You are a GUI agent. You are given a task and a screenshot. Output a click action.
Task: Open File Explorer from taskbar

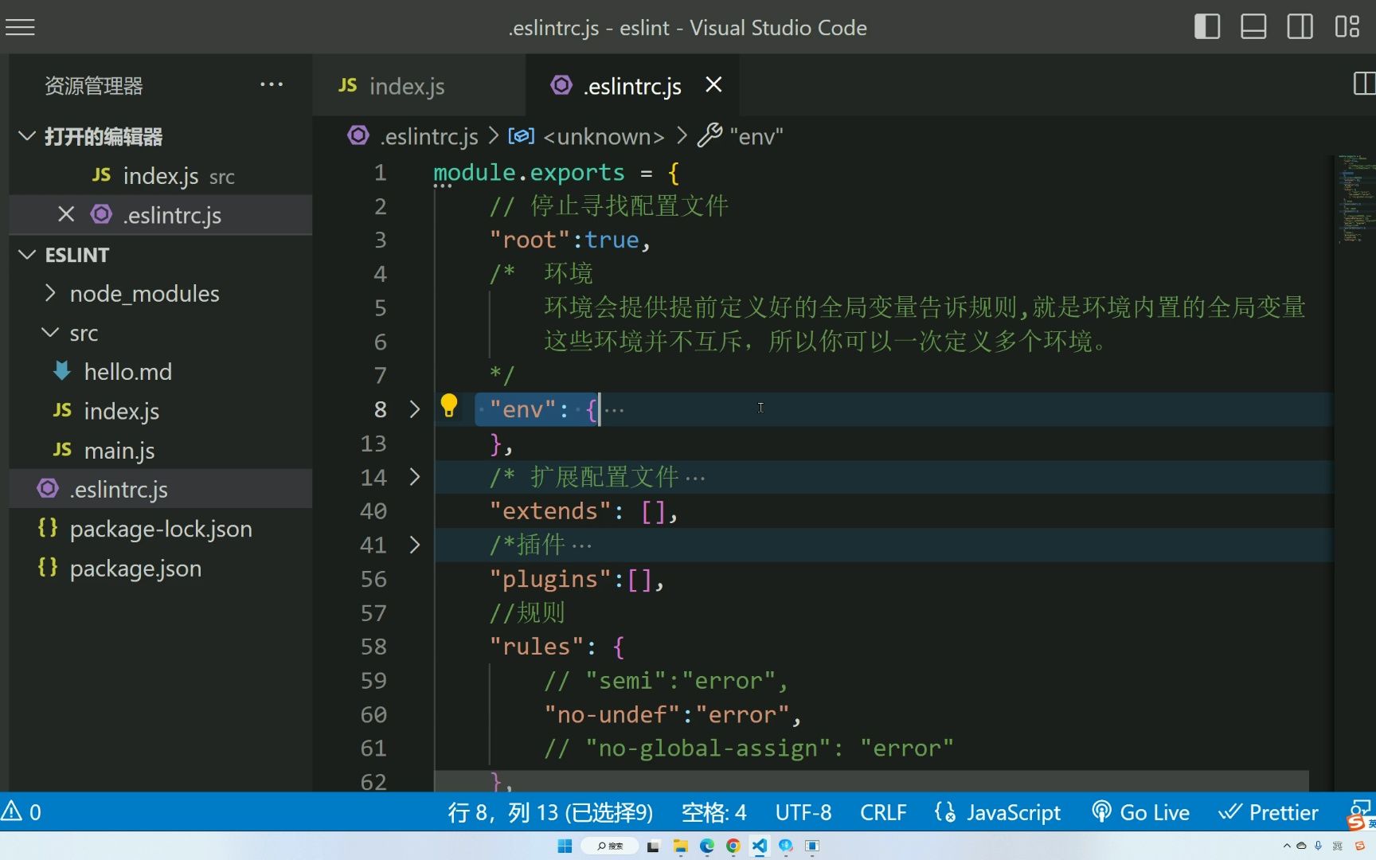(680, 846)
